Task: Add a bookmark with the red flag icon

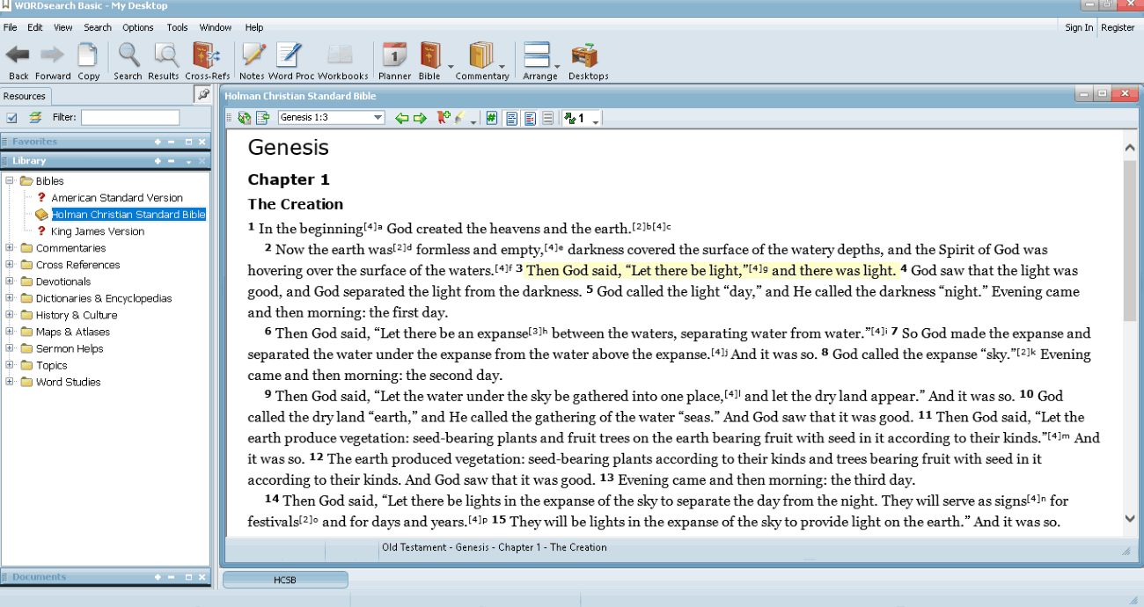Action: 444,118
